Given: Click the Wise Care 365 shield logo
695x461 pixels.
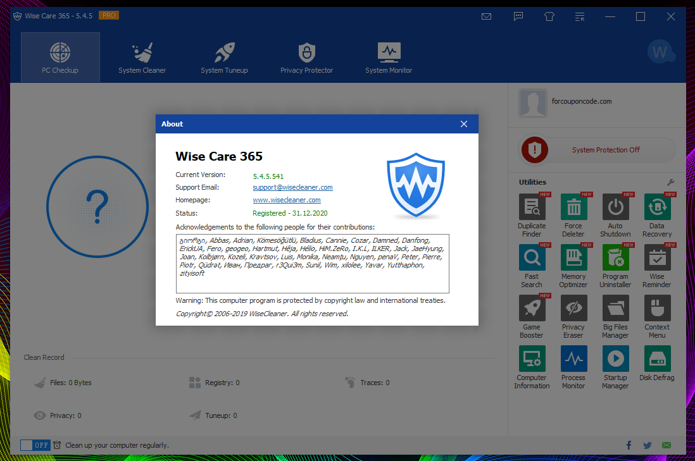Looking at the screenshot, I should 416,185.
